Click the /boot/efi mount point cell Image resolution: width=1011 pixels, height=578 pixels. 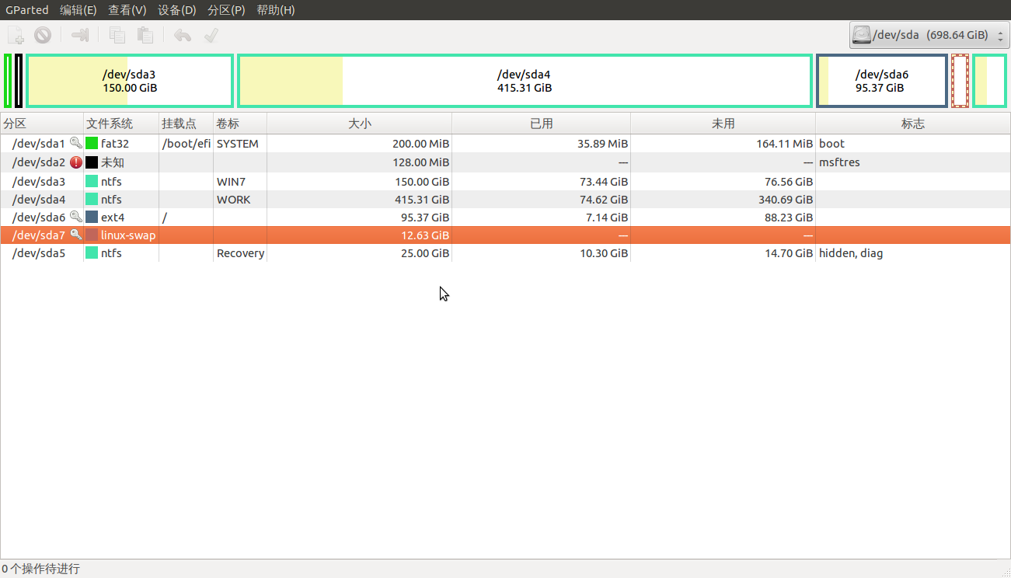point(187,144)
